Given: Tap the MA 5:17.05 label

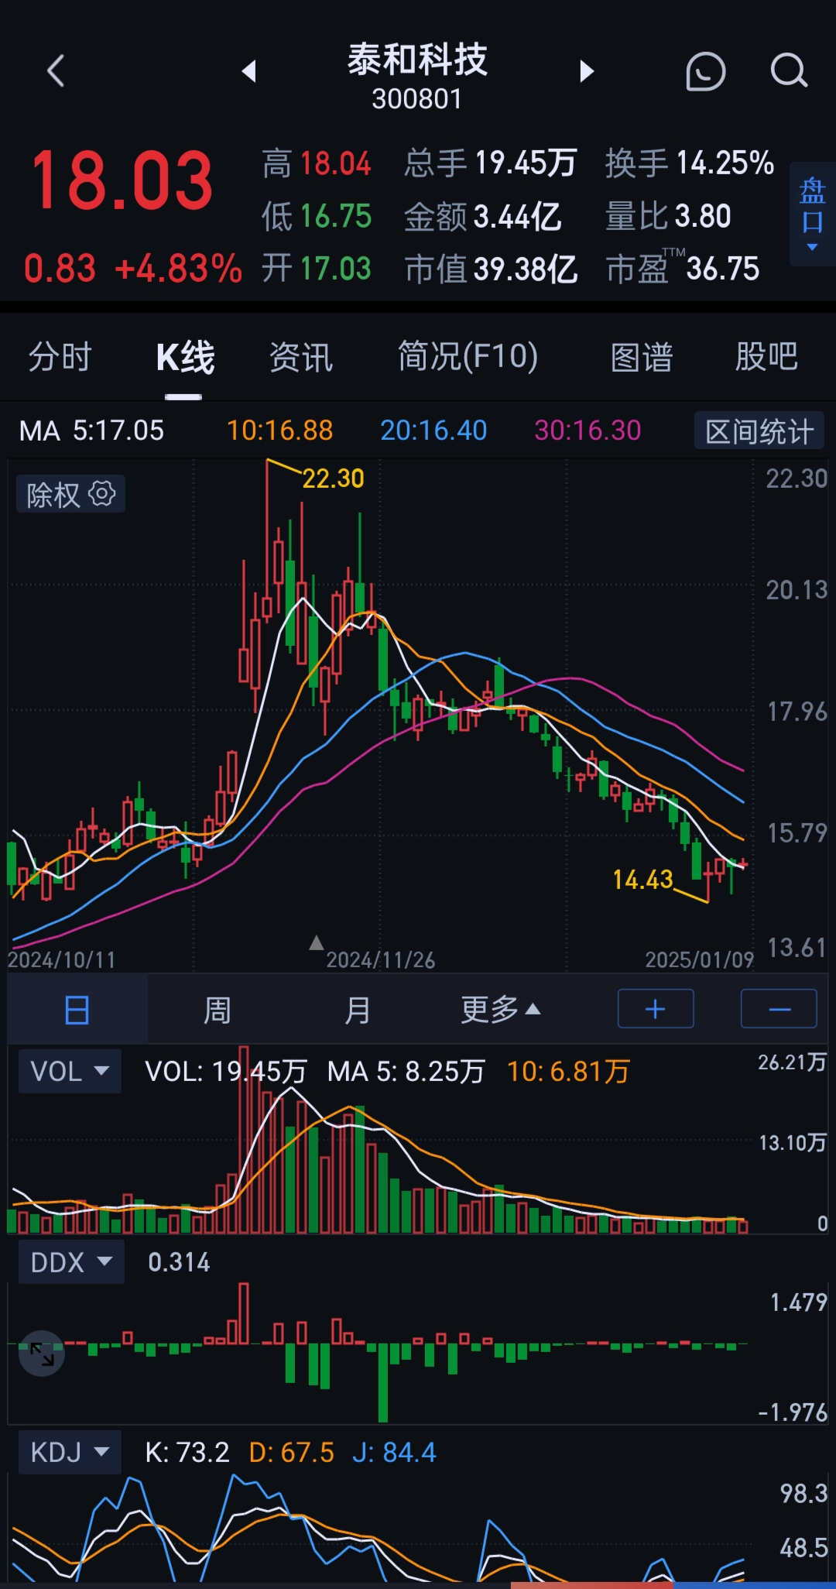Looking at the screenshot, I should tap(92, 431).
